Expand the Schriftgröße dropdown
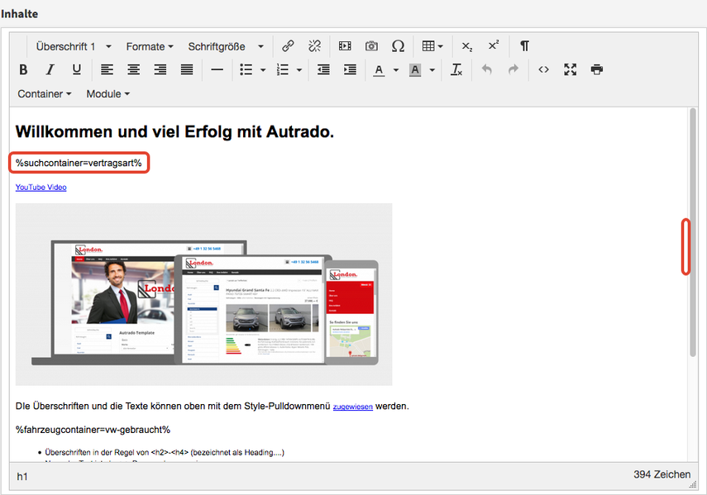 [x=226, y=46]
